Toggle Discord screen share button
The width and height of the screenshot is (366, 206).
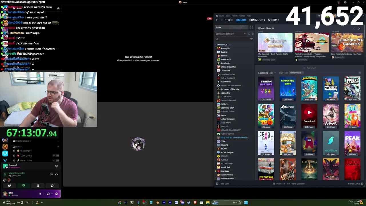[x=24, y=186]
